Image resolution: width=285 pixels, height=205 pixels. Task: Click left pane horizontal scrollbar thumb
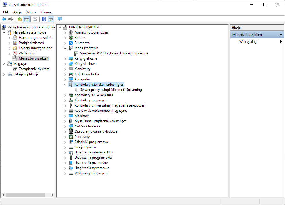coord(25,195)
